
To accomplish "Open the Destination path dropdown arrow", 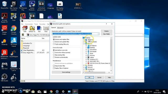I will pos(98,34).
